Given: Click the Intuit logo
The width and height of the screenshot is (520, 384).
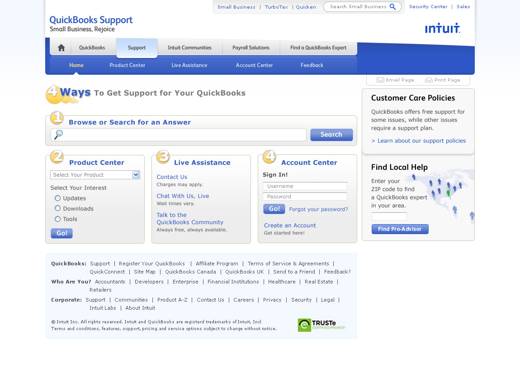Looking at the screenshot, I should (442, 28).
